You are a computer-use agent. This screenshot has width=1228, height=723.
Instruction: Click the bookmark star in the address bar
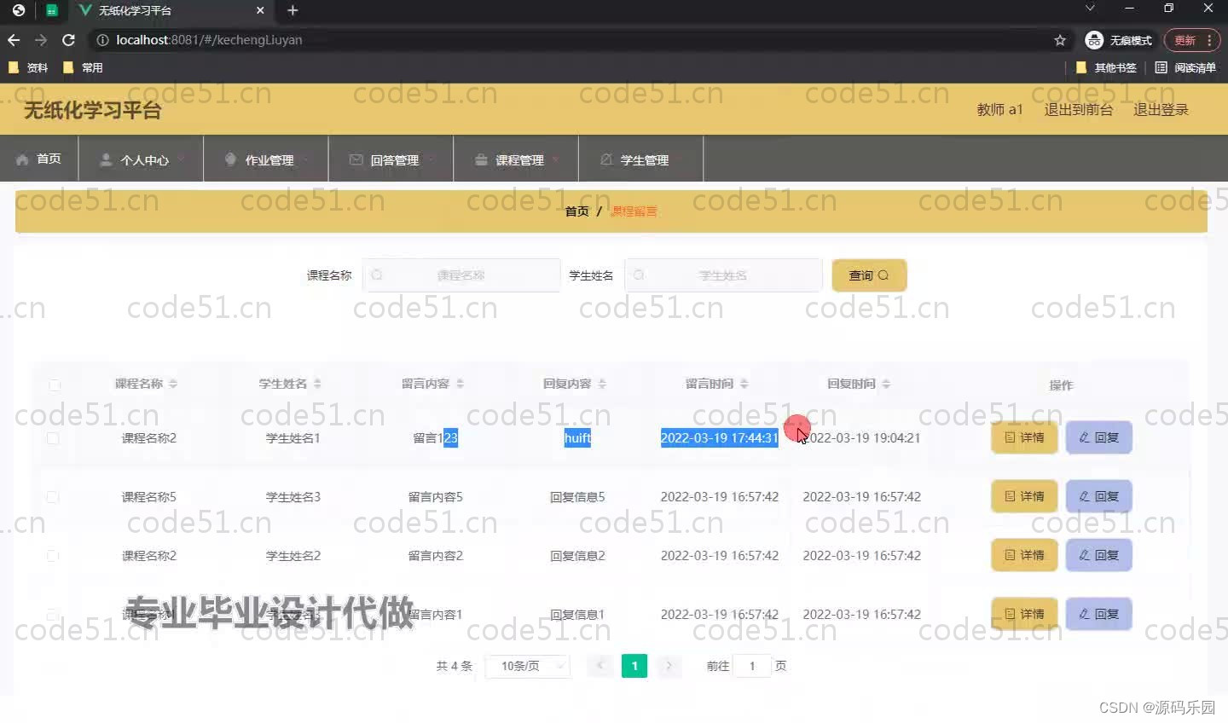coord(1059,39)
